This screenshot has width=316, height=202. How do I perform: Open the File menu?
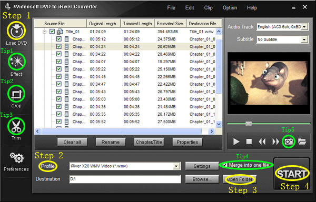pyautogui.click(x=171, y=8)
